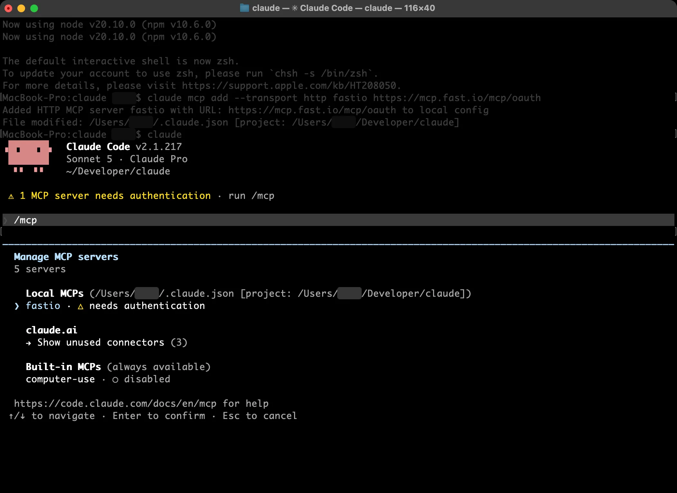677x493 pixels.
Task: Click the disabled circle indicator for computer-use
Action: pyautogui.click(x=115, y=380)
